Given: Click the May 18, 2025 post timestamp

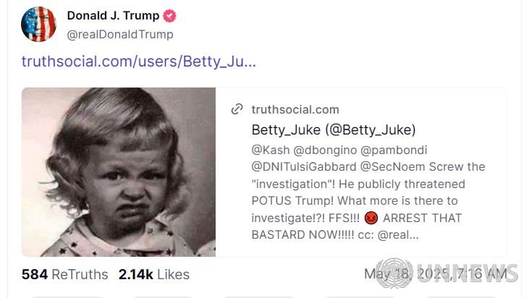Looking at the screenshot, I should click(x=435, y=273).
